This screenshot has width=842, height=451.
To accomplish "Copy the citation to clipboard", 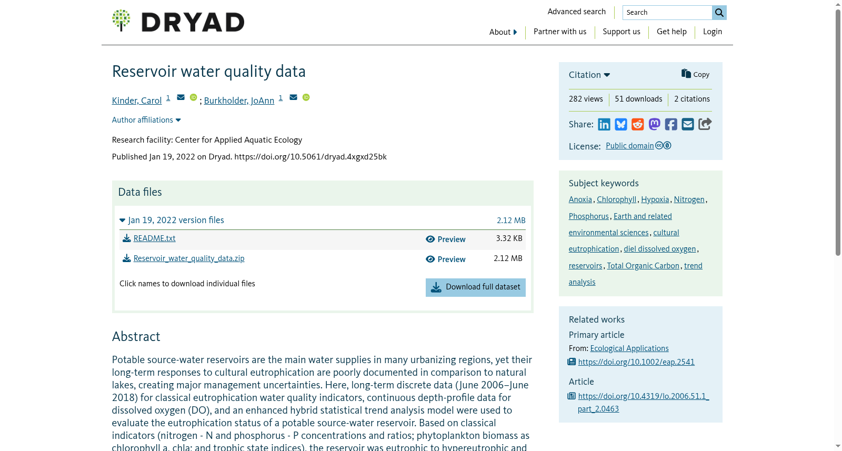I will (x=695, y=74).
